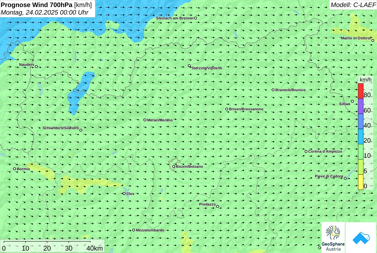Click the 'Bormio' label text
The height and width of the screenshot is (253, 377).
click(23, 169)
